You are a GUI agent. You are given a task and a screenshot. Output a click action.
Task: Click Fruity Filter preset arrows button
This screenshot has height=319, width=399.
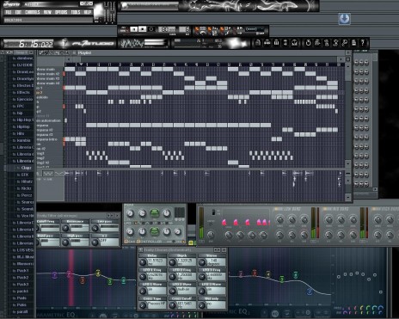pos(110,216)
